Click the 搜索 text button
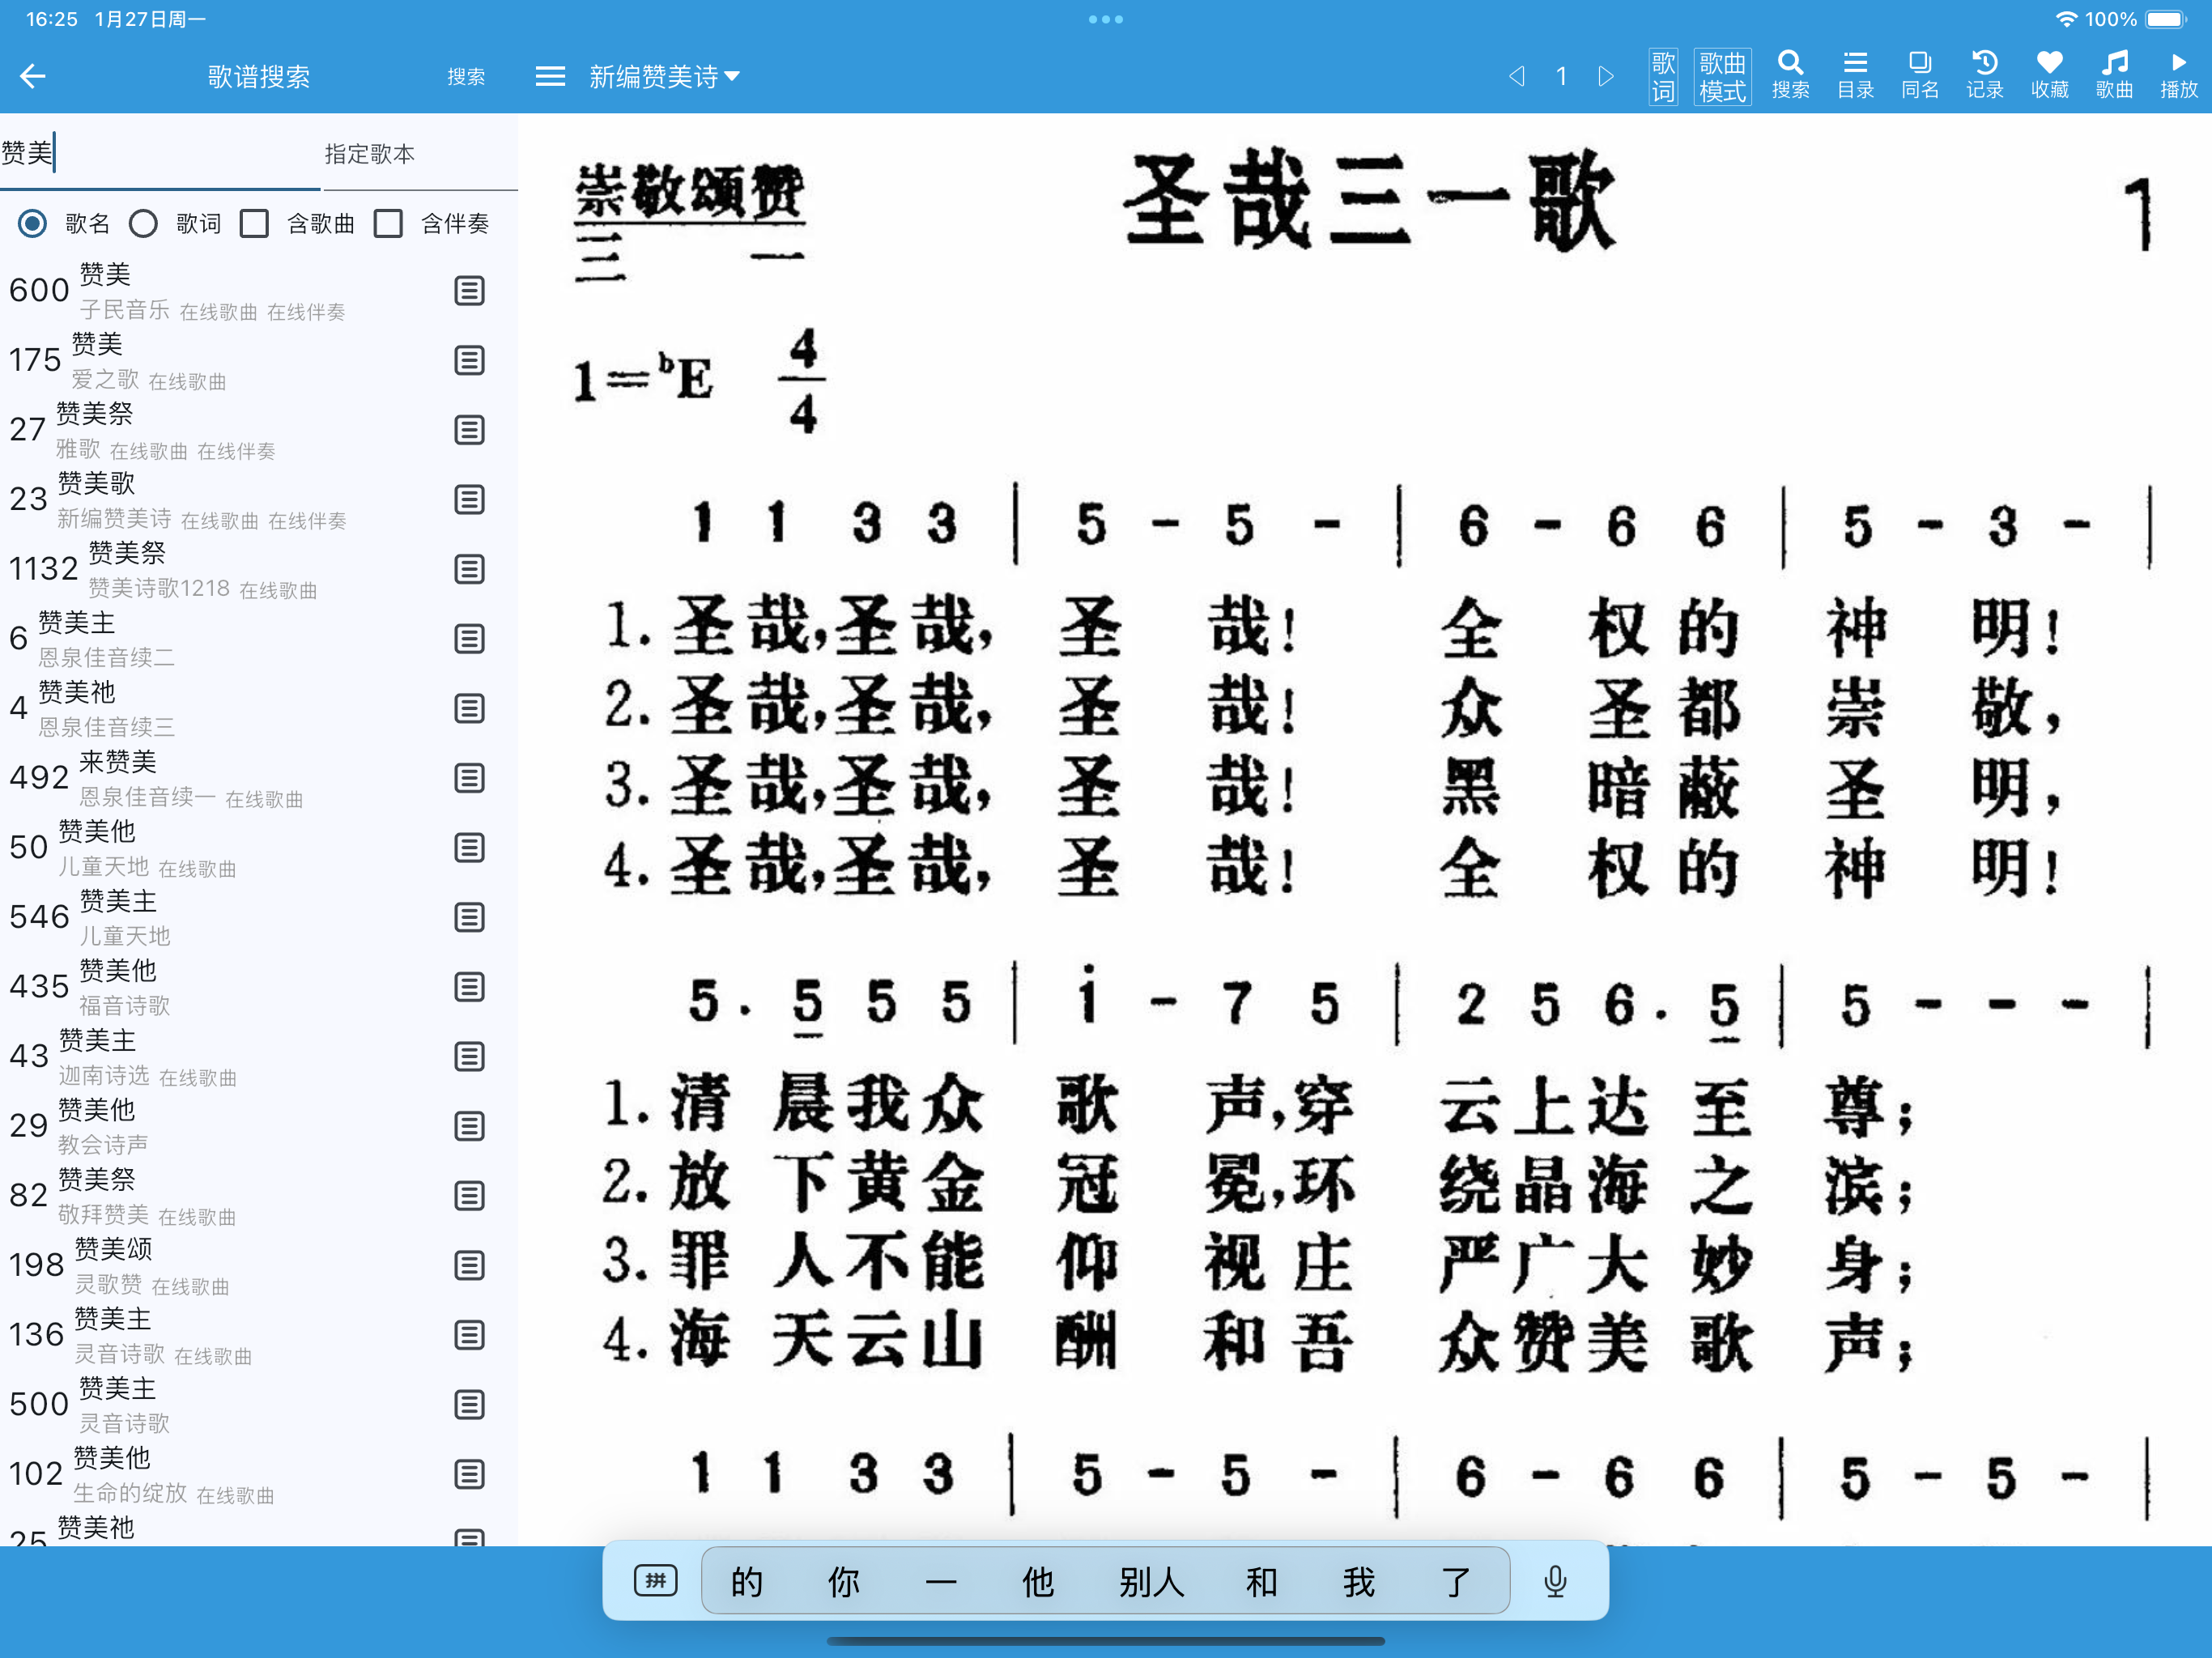 tap(466, 76)
